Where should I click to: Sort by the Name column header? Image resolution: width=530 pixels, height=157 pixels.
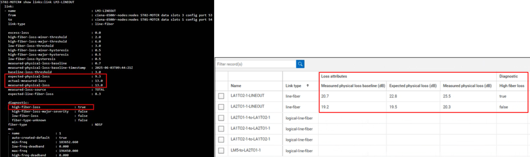[236, 86]
